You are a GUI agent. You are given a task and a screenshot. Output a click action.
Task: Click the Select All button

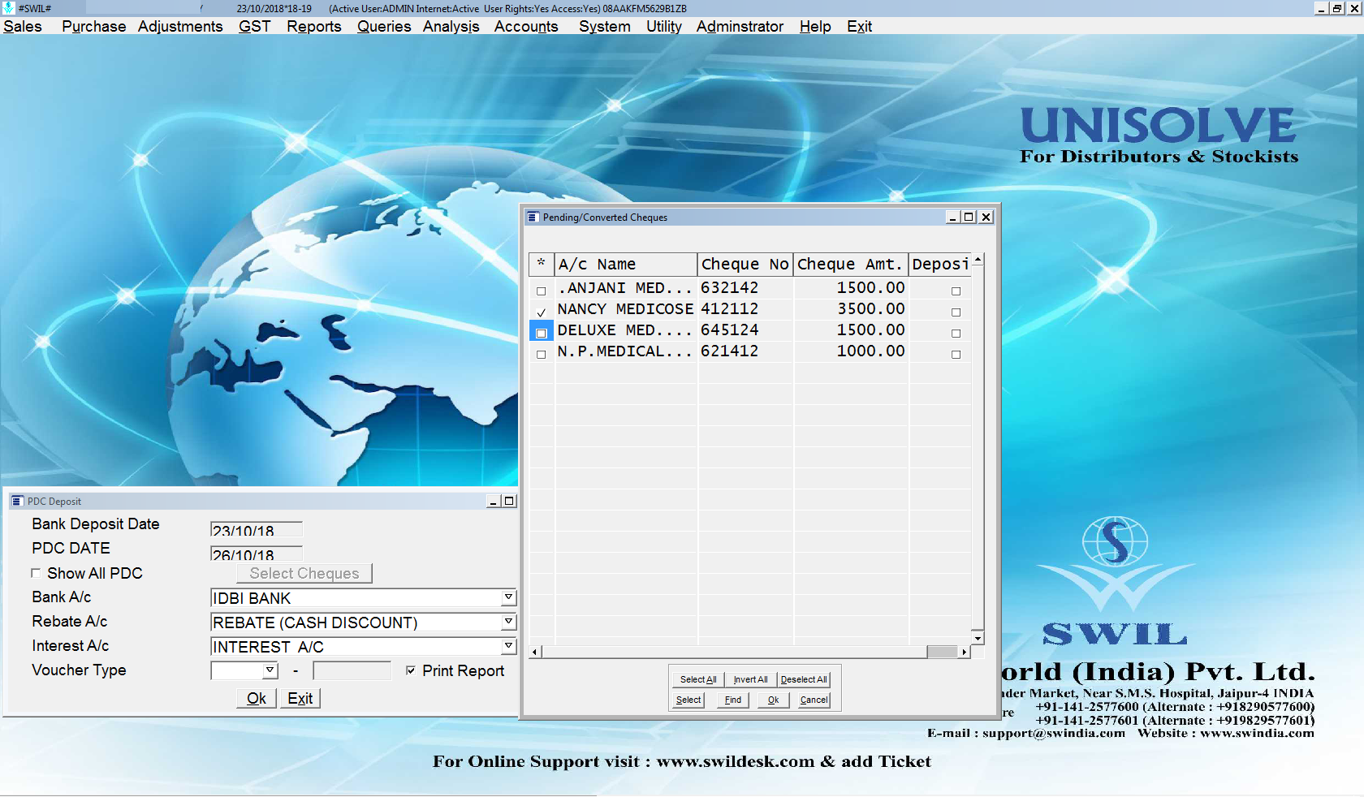(x=698, y=679)
